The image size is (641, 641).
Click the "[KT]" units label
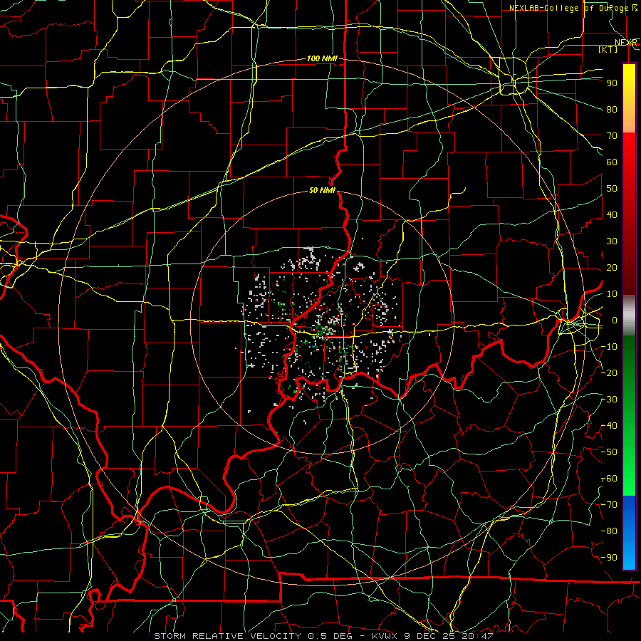click(608, 49)
